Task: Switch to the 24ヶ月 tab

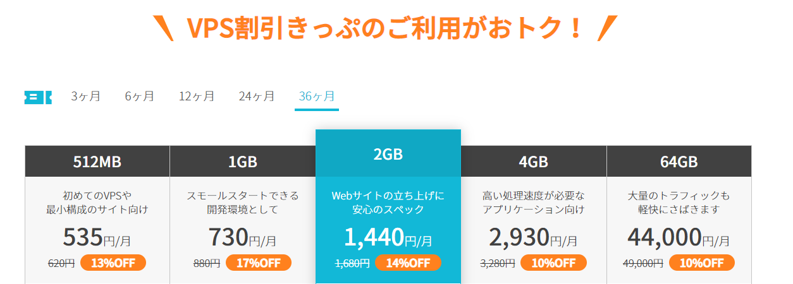Action: point(257,97)
